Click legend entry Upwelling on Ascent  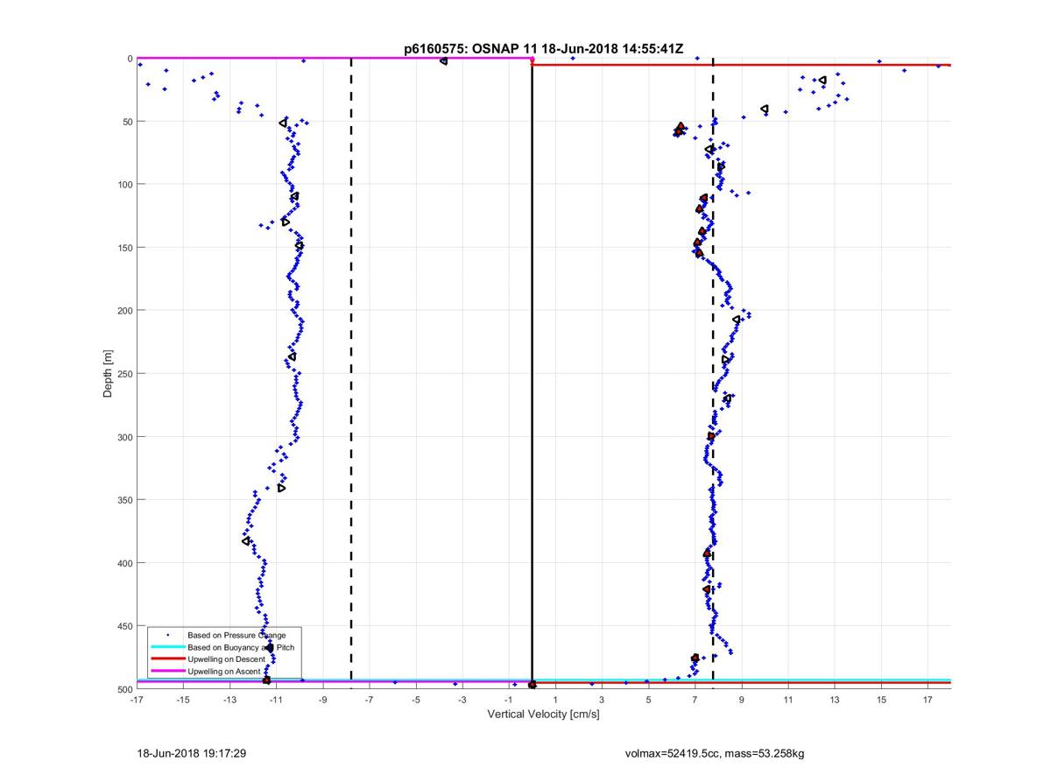225,671
